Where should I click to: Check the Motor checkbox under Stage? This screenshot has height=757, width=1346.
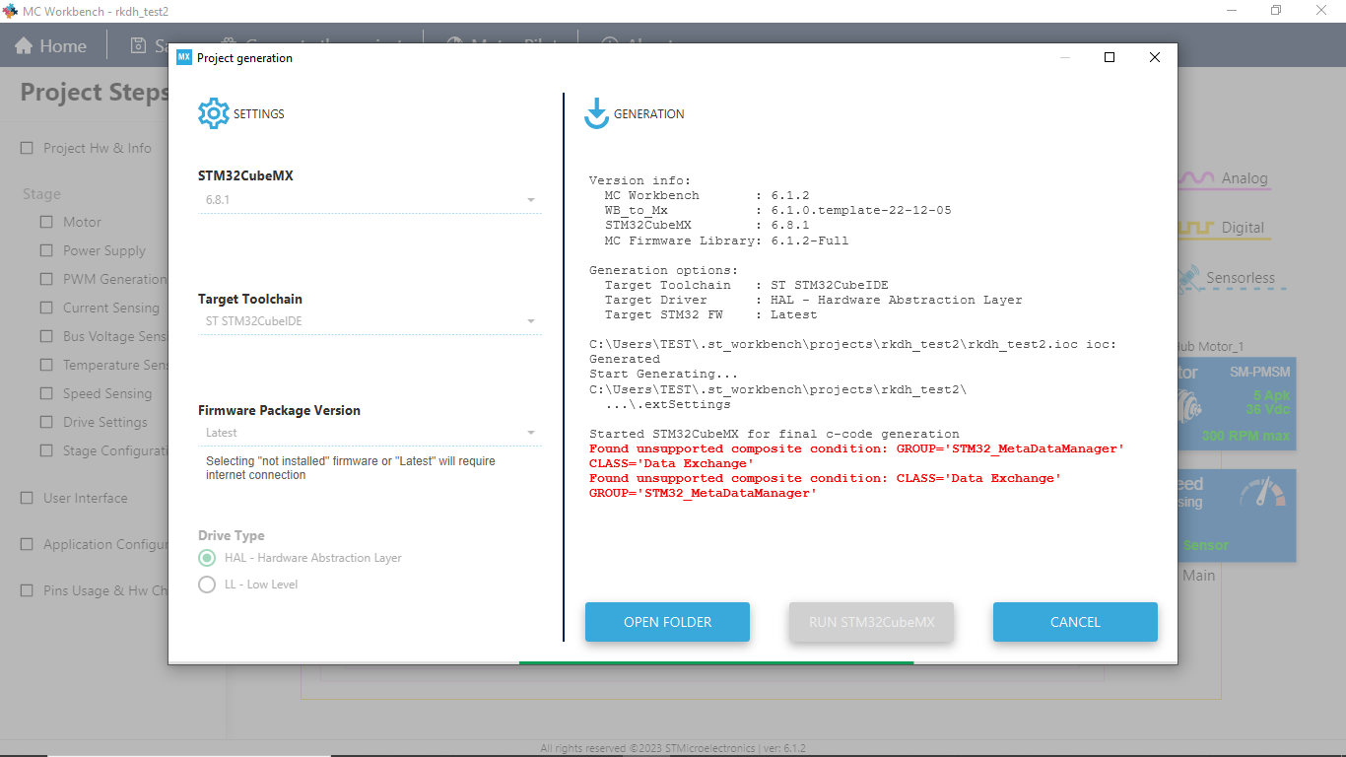tap(45, 222)
